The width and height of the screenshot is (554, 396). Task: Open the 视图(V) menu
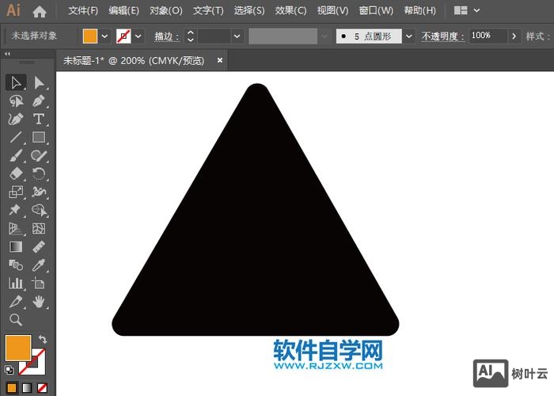[332, 10]
